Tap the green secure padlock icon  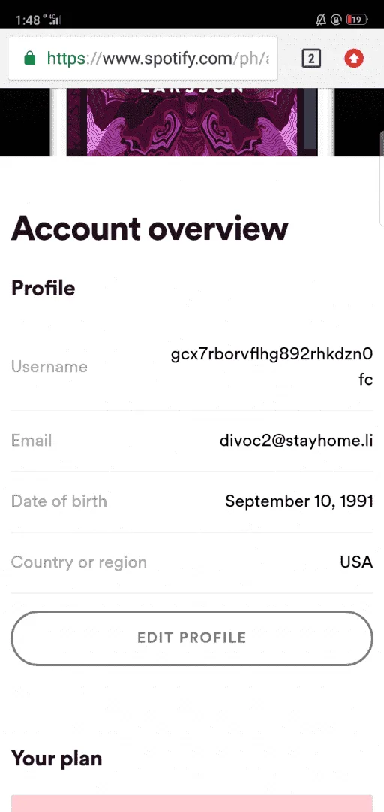(x=30, y=59)
